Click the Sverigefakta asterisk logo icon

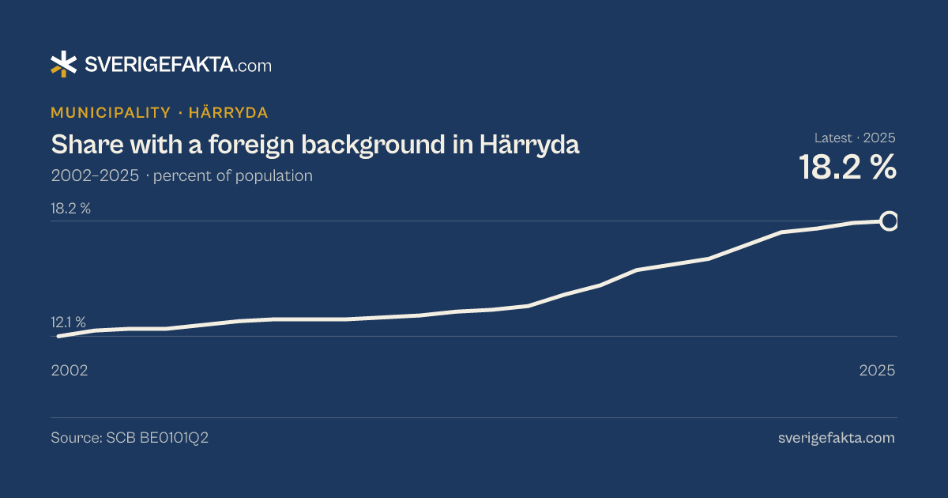click(64, 64)
